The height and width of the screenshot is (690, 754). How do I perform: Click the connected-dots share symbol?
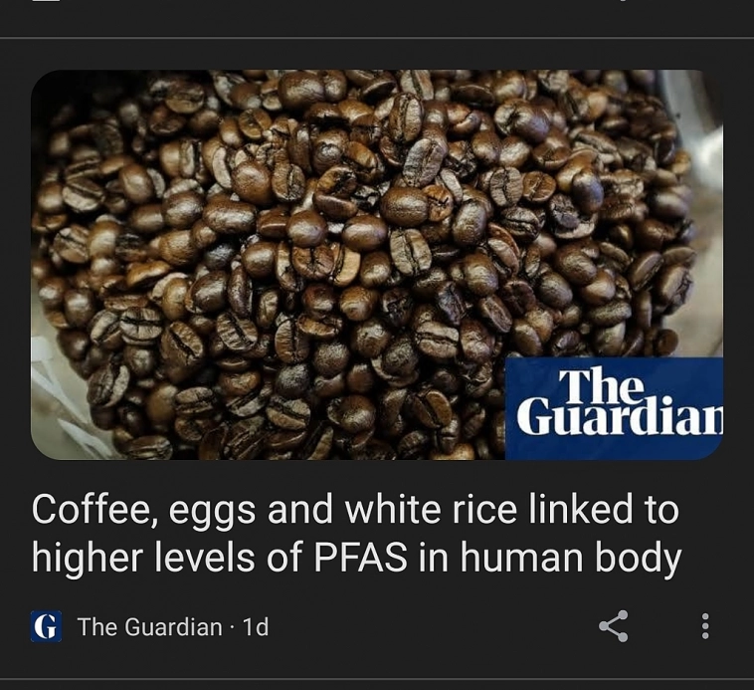(x=614, y=626)
